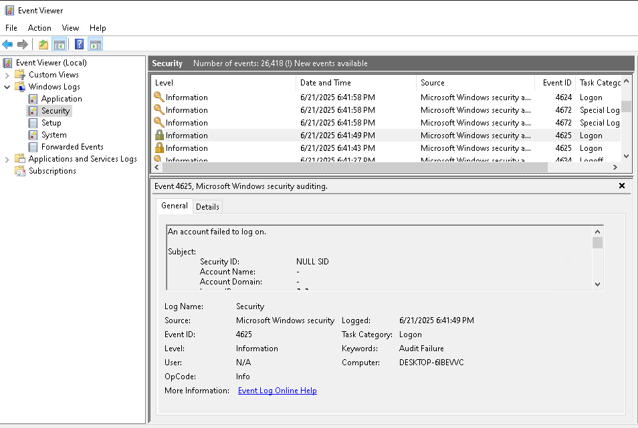Switch to the General tab
This screenshot has height=428, width=638.
175,206
